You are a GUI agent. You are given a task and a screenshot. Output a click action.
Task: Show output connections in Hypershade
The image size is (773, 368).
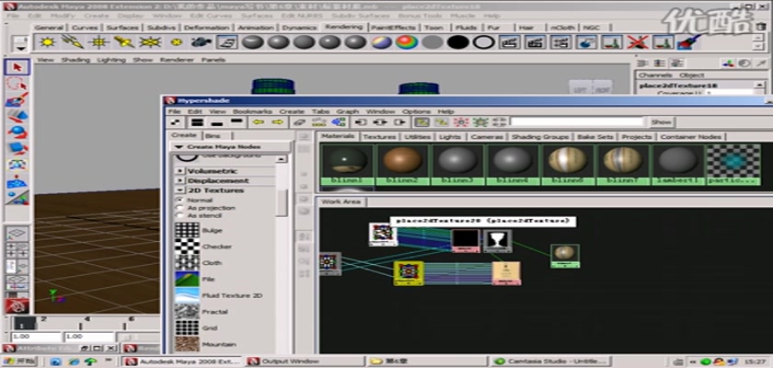click(x=399, y=121)
